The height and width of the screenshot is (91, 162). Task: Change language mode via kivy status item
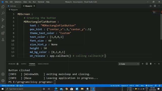pos(142,86)
